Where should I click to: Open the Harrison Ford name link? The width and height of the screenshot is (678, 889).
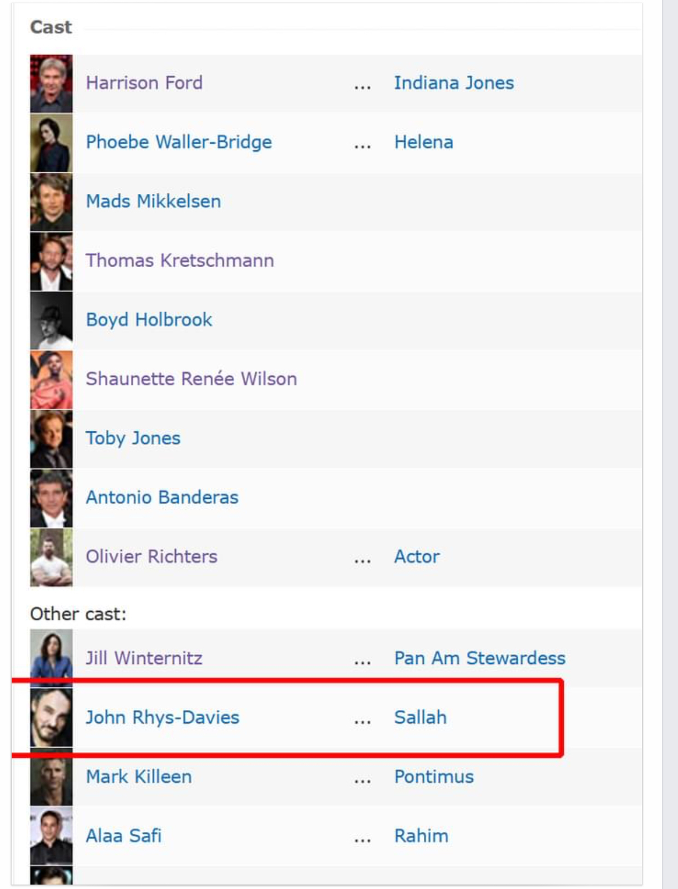tap(144, 83)
